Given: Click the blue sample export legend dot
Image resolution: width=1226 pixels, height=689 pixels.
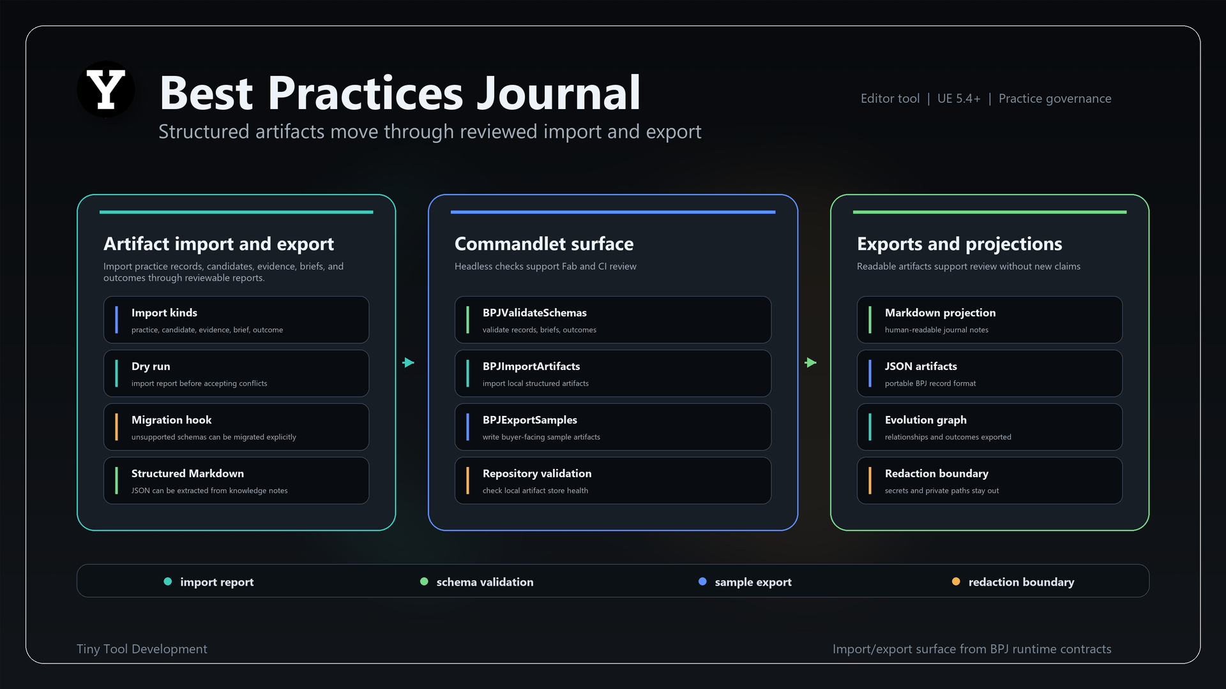Looking at the screenshot, I should 702,581.
